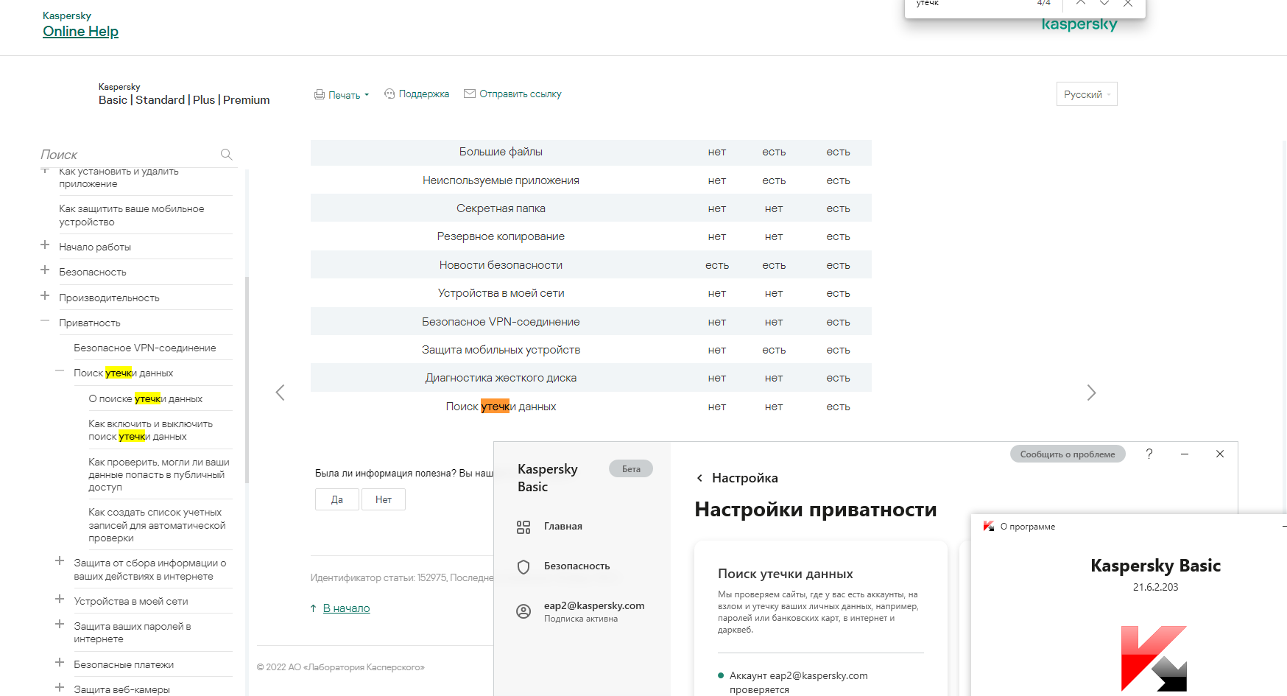Image resolution: width=1287 pixels, height=696 pixels.
Task: Open Безопасность in Kaspersky Basic sidebar
Action: click(577, 566)
